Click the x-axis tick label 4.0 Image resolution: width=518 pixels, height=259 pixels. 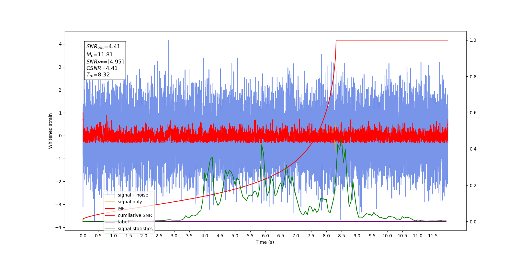205,236
